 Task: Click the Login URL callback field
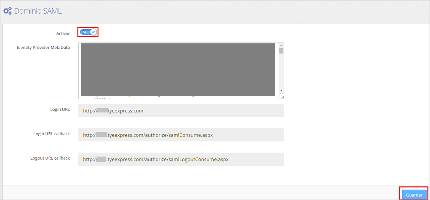pyautogui.click(x=181, y=135)
